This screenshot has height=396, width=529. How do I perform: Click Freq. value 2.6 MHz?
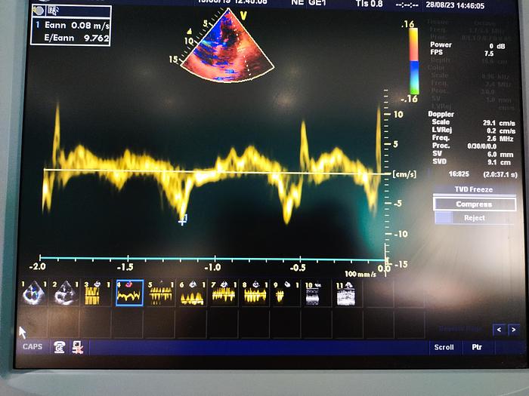(501, 139)
